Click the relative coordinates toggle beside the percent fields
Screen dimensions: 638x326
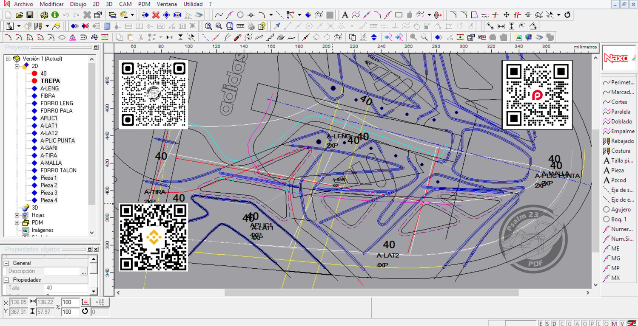(85, 302)
